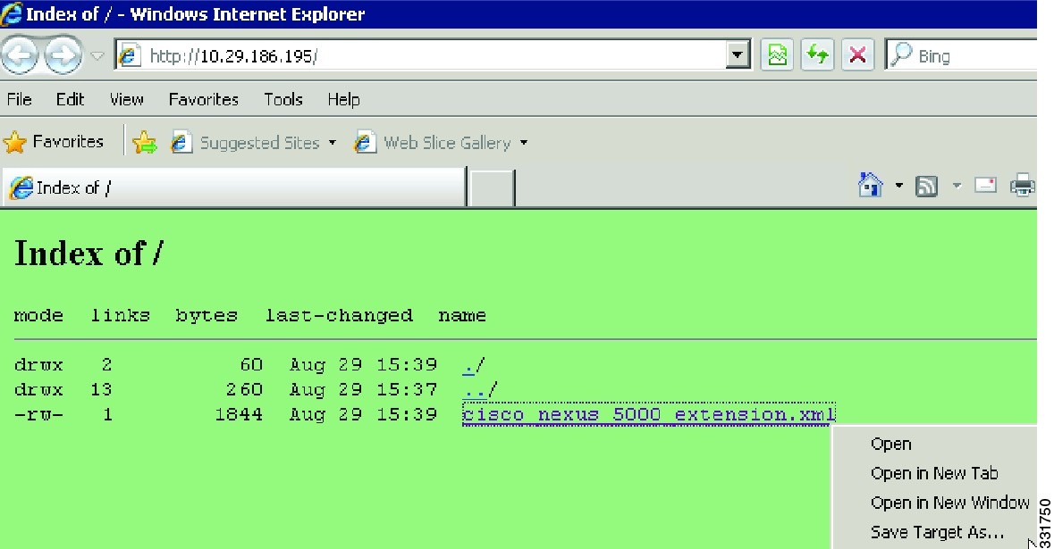
Task: Click the address bar URL field
Action: [421, 55]
